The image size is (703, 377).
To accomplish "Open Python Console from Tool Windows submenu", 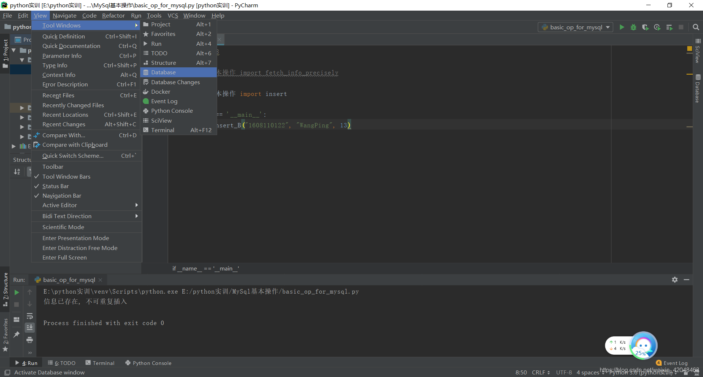I will (x=178, y=111).
